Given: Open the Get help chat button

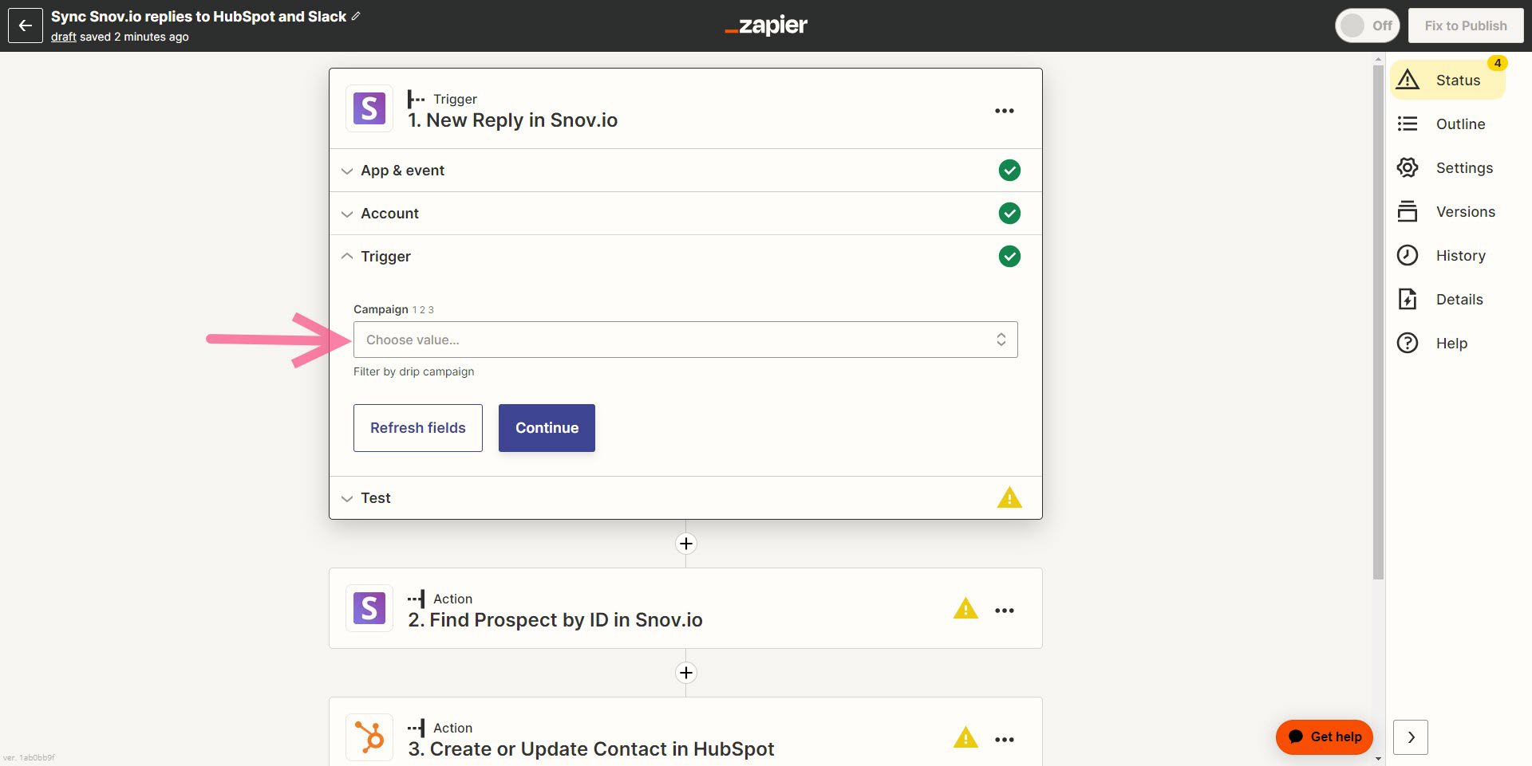Looking at the screenshot, I should [x=1325, y=737].
